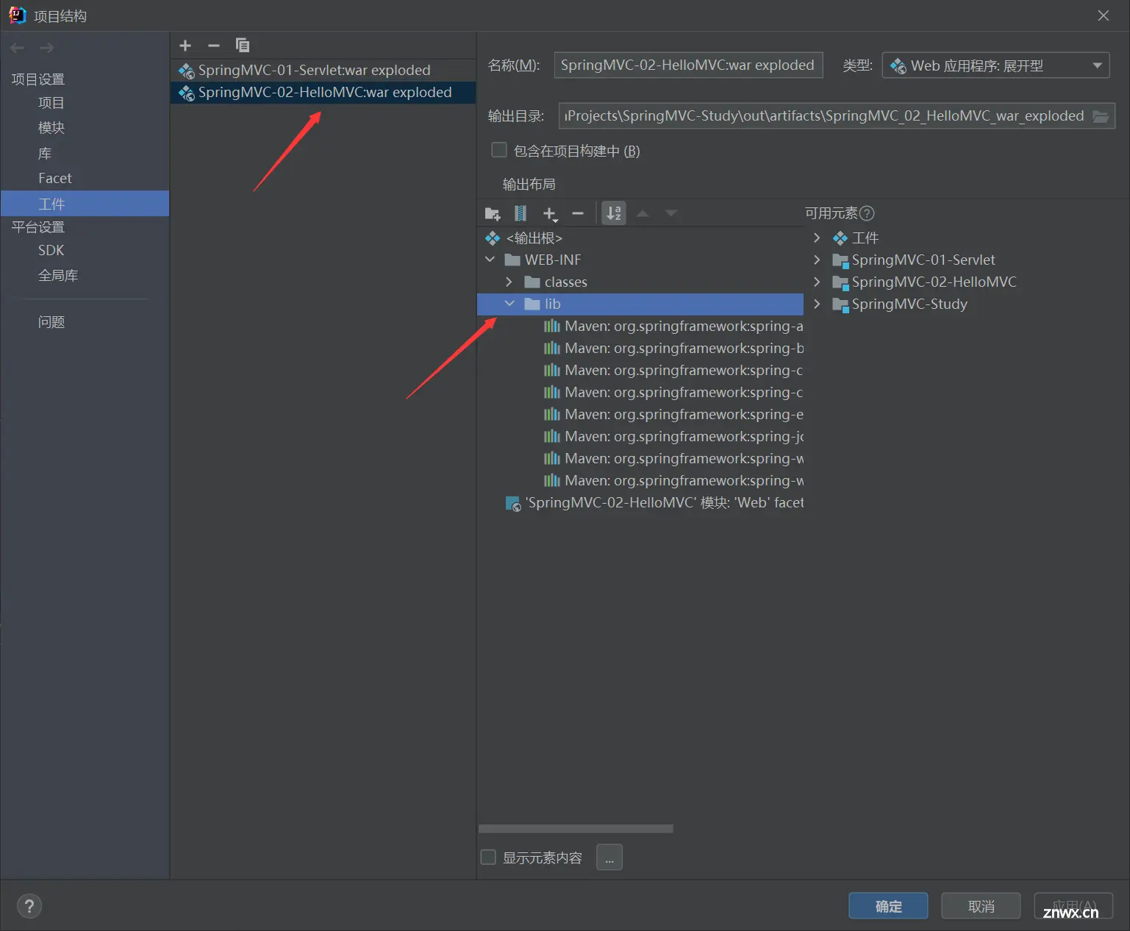Expand SpringMVC-02-HelloMVC available element
The image size is (1130, 931).
tap(817, 282)
